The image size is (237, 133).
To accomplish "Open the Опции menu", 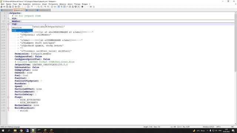I will pyautogui.click(x=44, y=4).
